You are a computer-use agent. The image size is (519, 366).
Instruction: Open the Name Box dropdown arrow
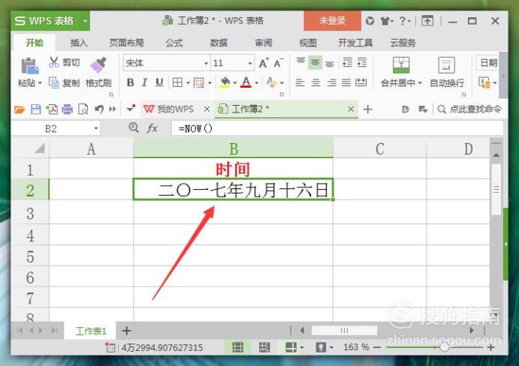[x=96, y=128]
